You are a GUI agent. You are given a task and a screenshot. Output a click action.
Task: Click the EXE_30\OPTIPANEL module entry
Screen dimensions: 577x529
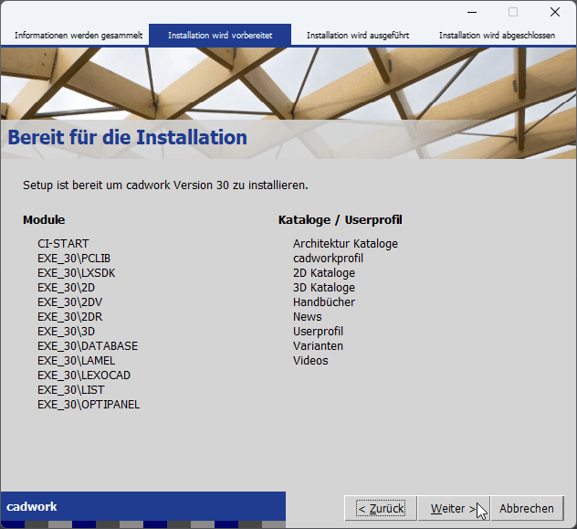tap(89, 405)
